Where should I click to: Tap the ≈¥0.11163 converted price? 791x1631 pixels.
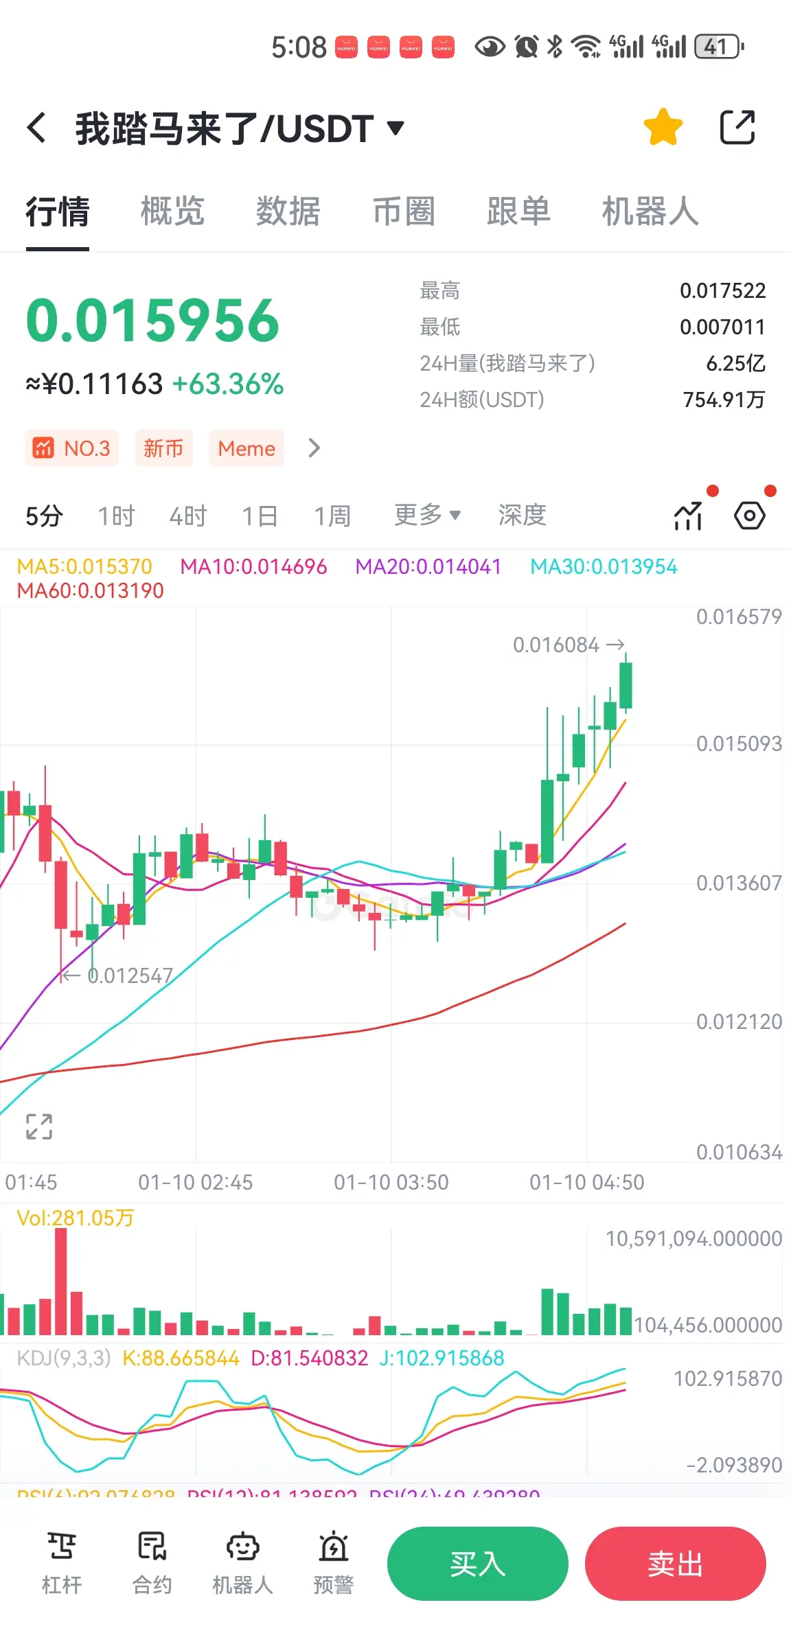pyautogui.click(x=94, y=384)
